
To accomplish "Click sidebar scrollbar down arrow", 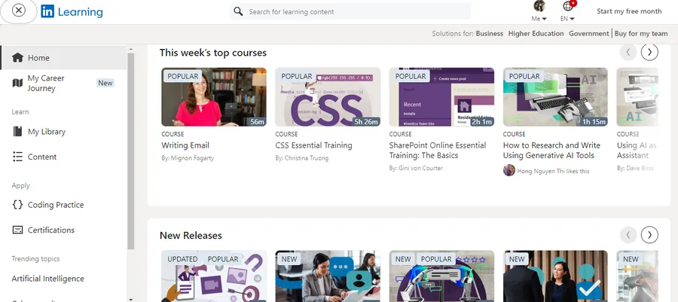I will 130,298.
